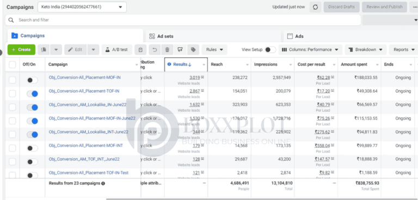Check the box for Obj_Conversion-All_Placement-MOF-IN row
The width and height of the screenshot is (418, 200).
(13, 80)
